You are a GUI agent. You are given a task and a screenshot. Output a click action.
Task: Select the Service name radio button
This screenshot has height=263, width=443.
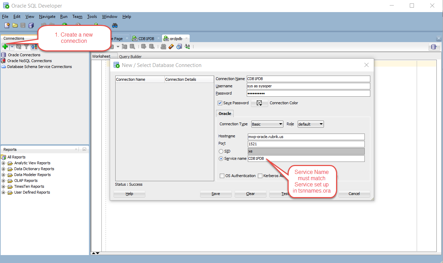tap(221, 158)
